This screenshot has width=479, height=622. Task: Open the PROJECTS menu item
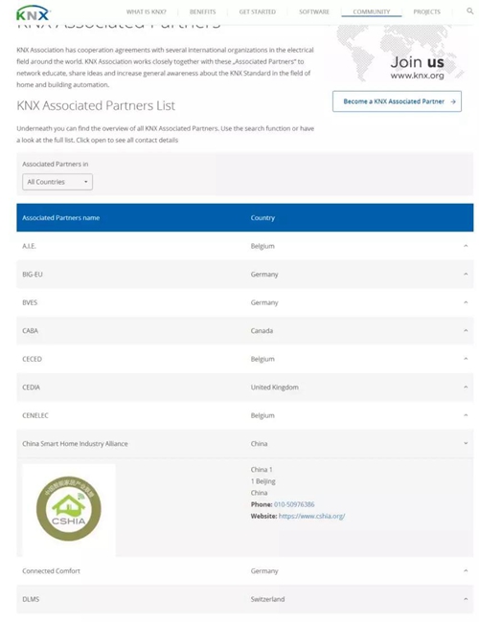[426, 11]
